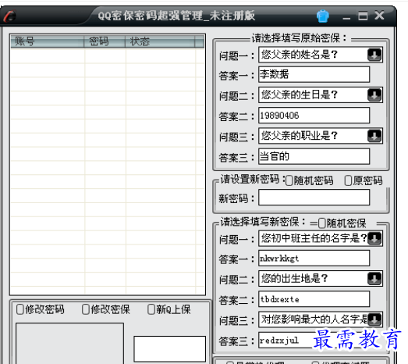Tick the 修改密保 checkbox
This screenshot has height=364, width=408.
86,309
